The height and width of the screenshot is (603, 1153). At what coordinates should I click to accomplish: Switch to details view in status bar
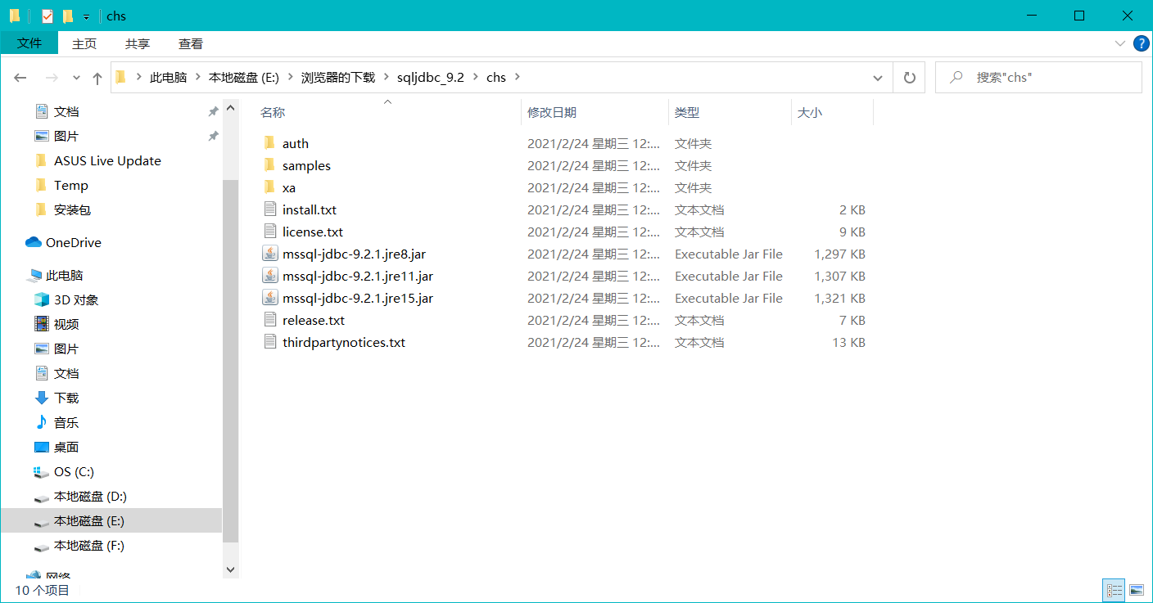[1114, 589]
